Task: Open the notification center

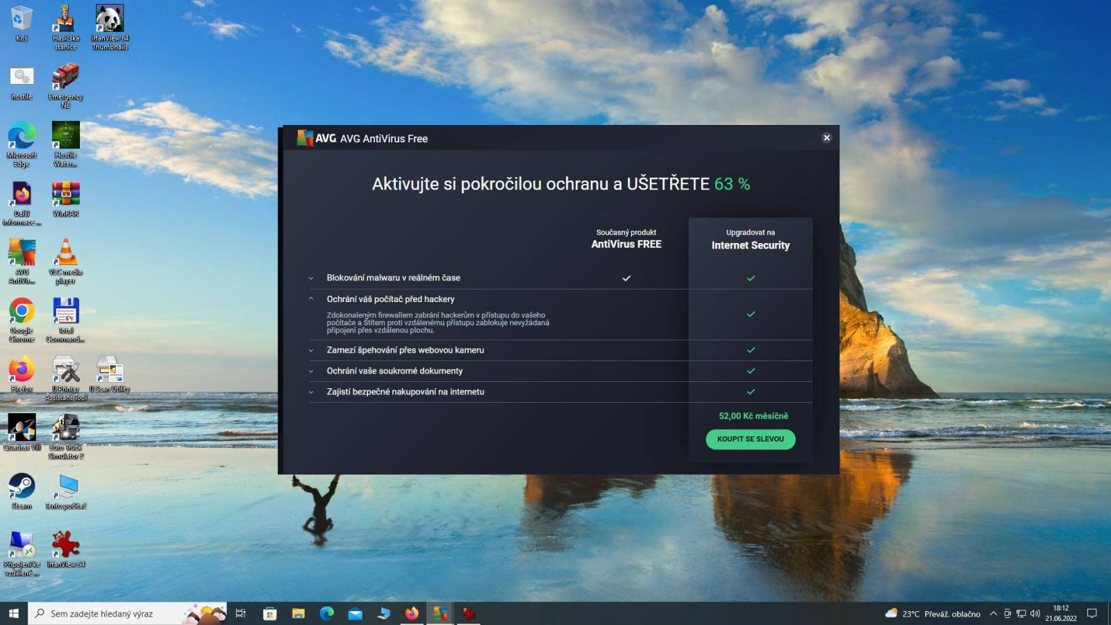Action: 1092,613
